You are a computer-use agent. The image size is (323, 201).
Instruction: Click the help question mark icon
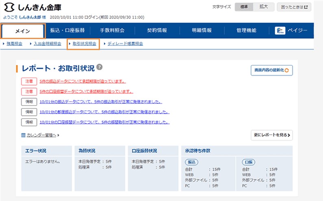click(x=100, y=67)
